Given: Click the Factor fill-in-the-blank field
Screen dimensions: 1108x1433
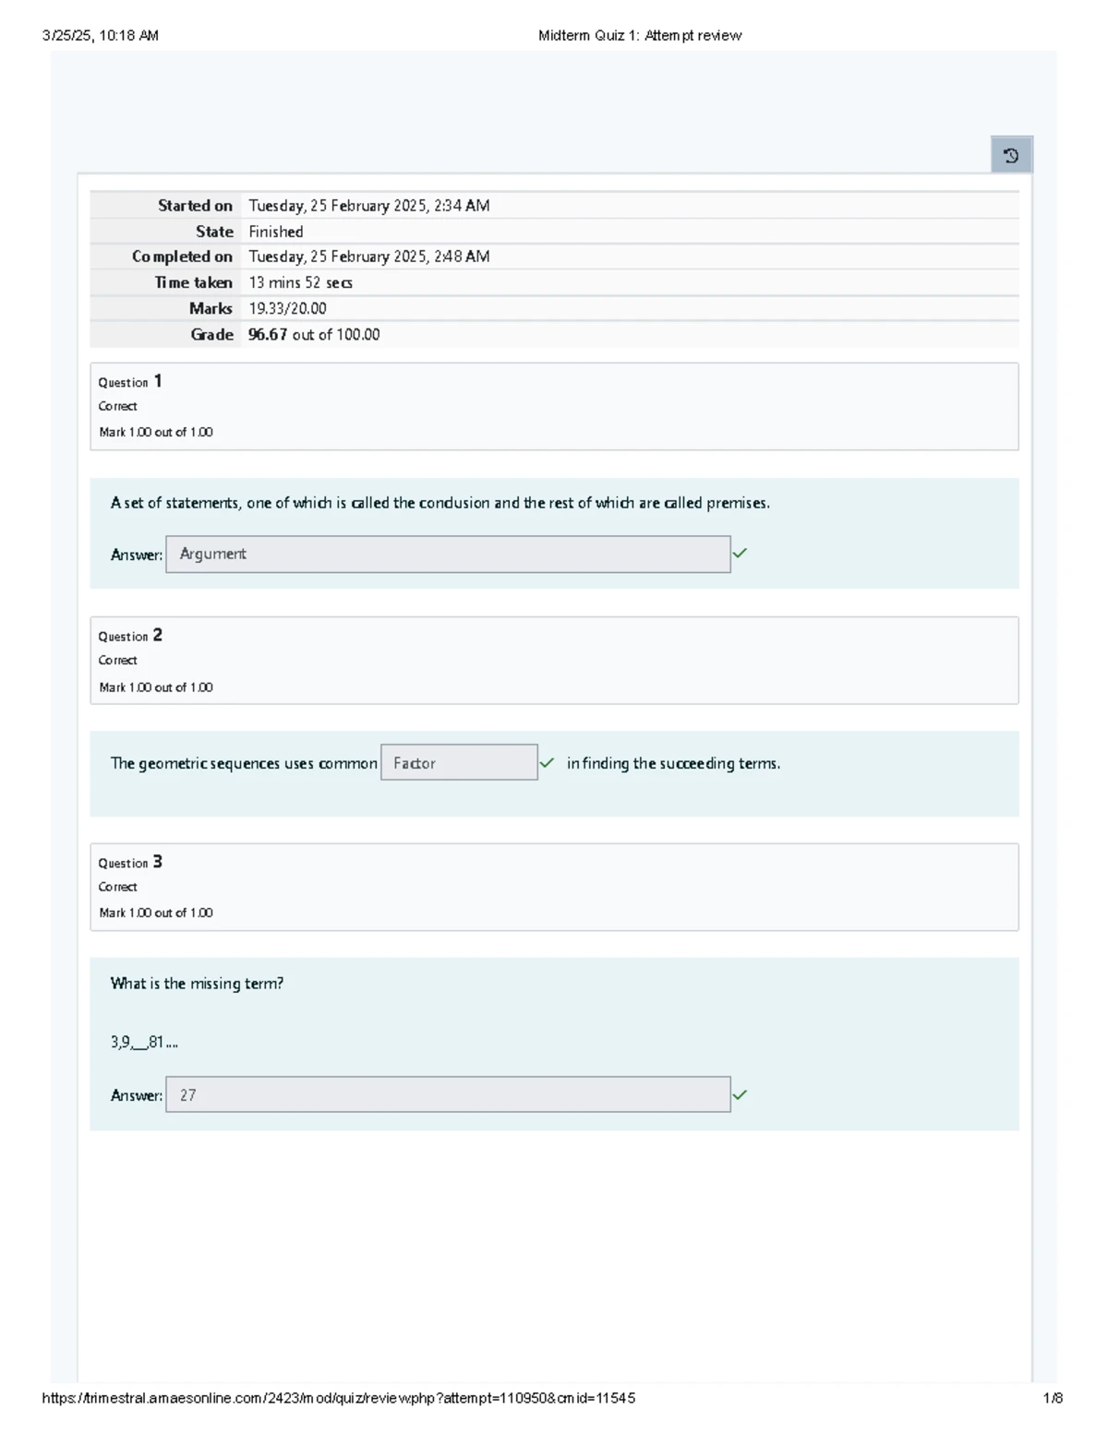Looking at the screenshot, I should 459,762.
